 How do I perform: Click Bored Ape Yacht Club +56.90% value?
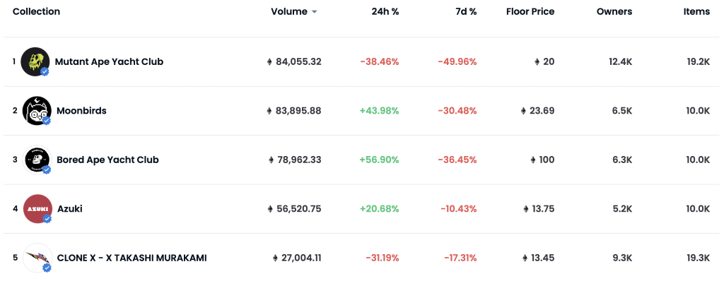click(x=379, y=160)
